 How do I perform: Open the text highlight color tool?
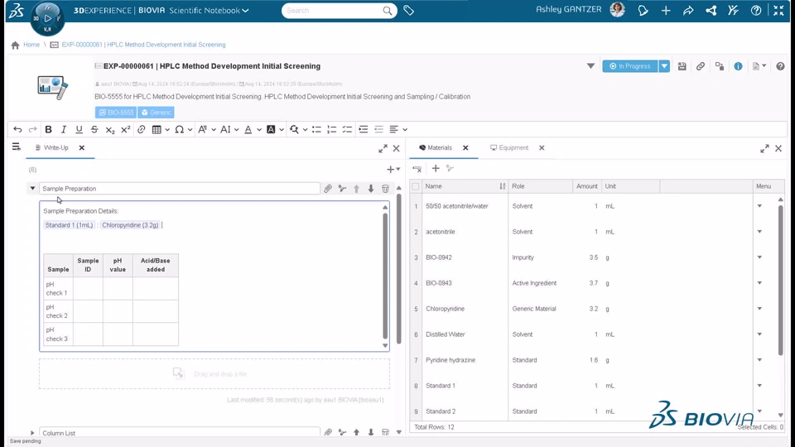click(x=271, y=129)
